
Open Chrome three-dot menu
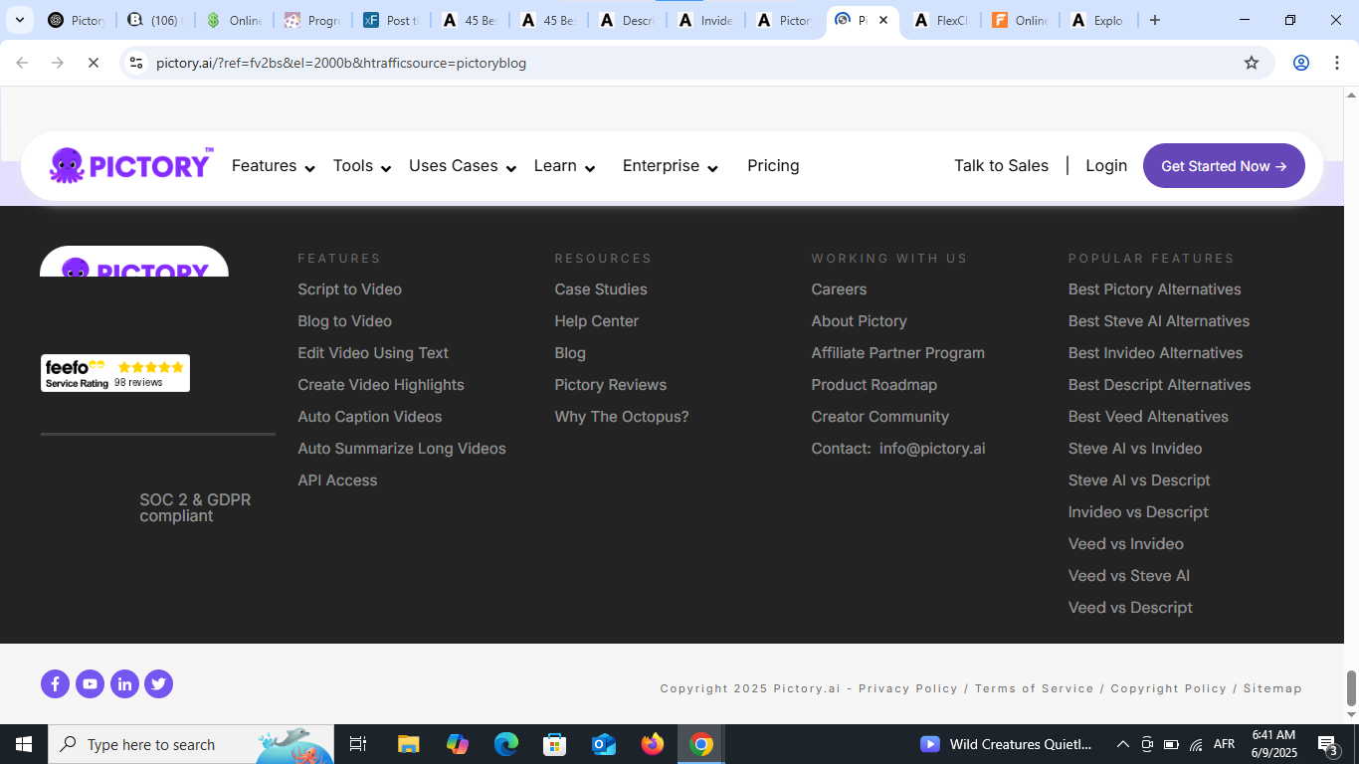(1335, 63)
